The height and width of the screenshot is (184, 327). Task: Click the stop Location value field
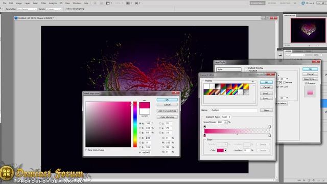pos(247,150)
